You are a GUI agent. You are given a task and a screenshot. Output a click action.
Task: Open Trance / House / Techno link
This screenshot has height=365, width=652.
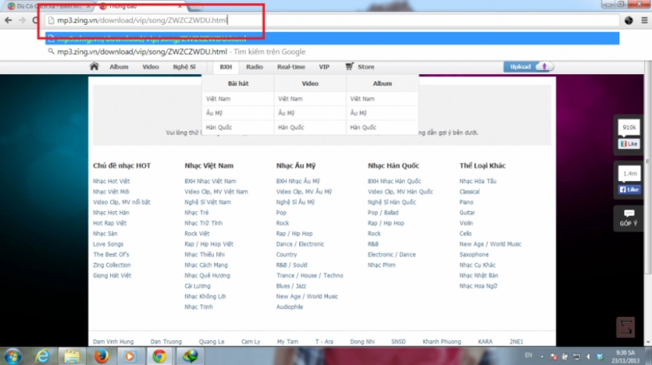[310, 275]
